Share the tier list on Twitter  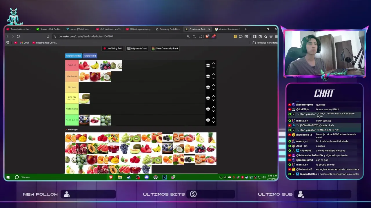(74, 56)
